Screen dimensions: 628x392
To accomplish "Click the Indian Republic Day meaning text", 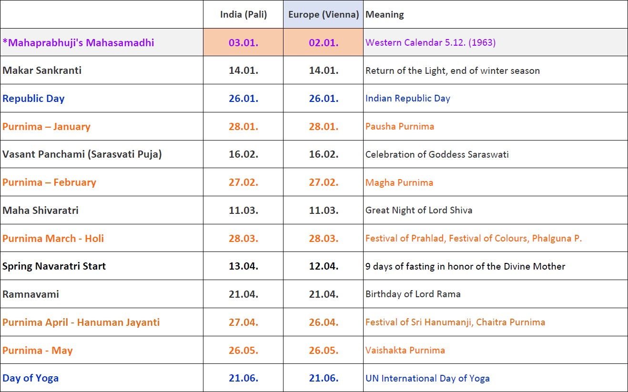I will 407,99.
